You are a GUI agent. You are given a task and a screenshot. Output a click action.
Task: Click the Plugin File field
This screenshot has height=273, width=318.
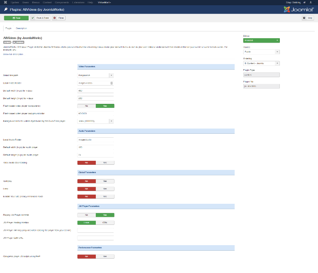[x=262, y=86]
